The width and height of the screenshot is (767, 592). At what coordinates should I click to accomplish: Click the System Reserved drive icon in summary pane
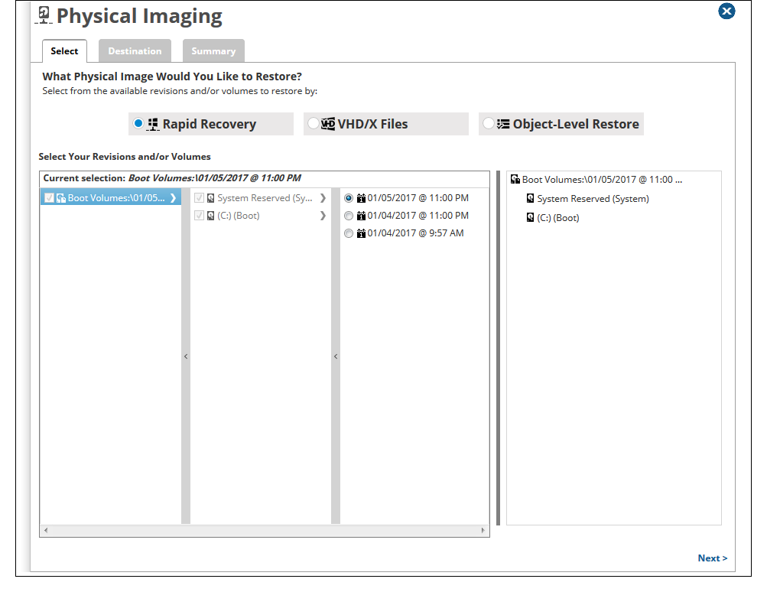click(x=530, y=199)
